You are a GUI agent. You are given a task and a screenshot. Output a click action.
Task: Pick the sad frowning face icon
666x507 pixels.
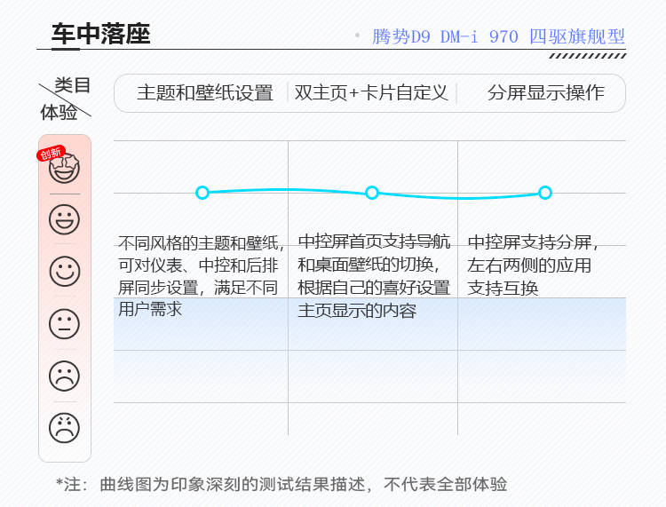pyautogui.click(x=64, y=376)
